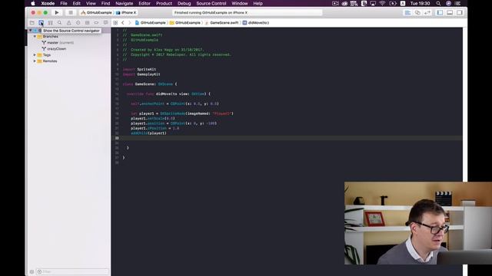Open the Navigate menu
Image resolution: width=492 pixels, height=276 pixels.
(125, 3)
